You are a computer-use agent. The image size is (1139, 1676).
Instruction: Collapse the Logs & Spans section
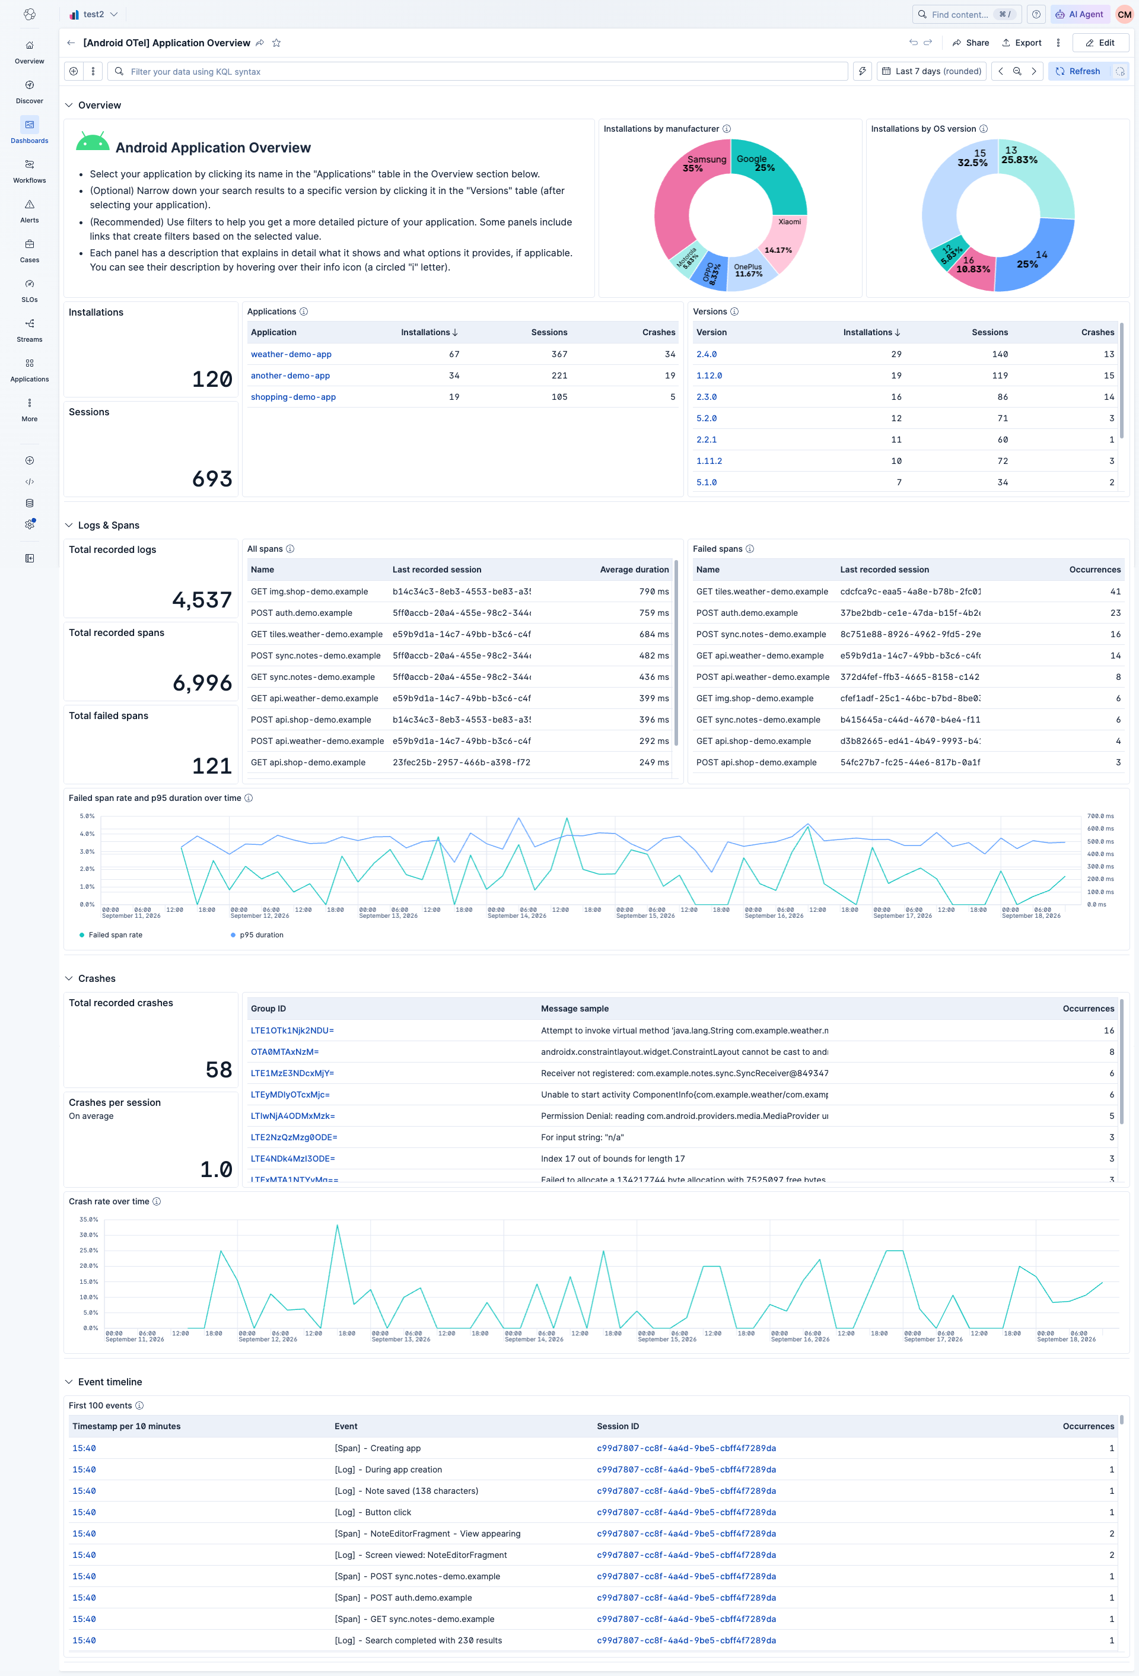[x=69, y=525]
